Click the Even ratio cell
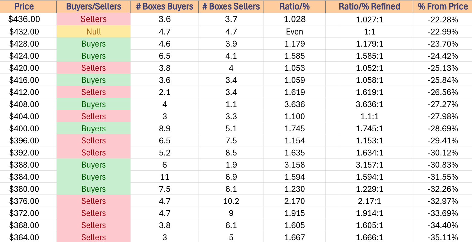 [x=294, y=31]
